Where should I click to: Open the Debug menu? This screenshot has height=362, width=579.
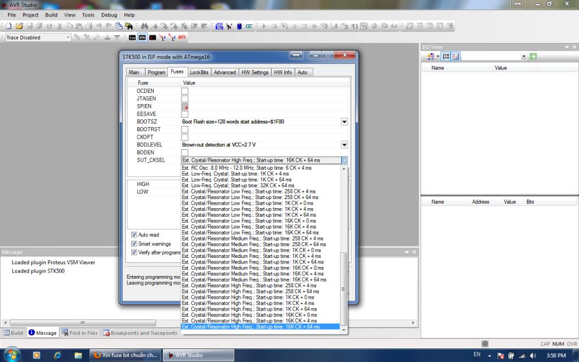[109, 15]
